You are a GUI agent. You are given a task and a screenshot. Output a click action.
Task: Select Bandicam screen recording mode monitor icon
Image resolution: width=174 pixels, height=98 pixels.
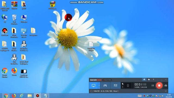click(x=94, y=85)
